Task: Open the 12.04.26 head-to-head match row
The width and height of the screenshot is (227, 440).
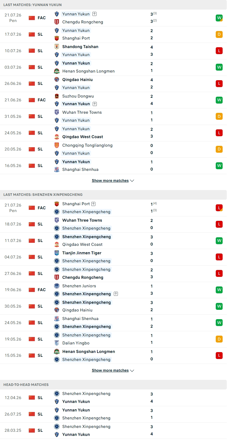Action: tap(113, 398)
